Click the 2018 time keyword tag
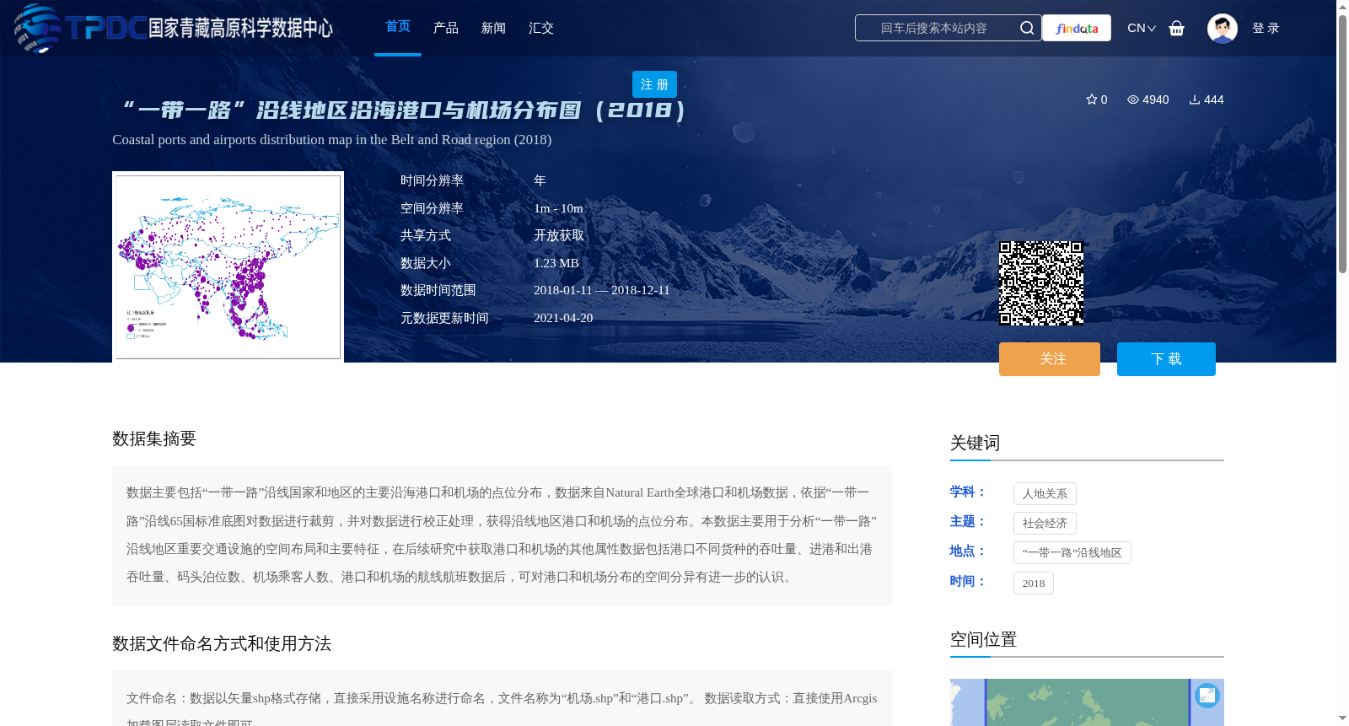This screenshot has width=1349, height=726. coord(1034,583)
